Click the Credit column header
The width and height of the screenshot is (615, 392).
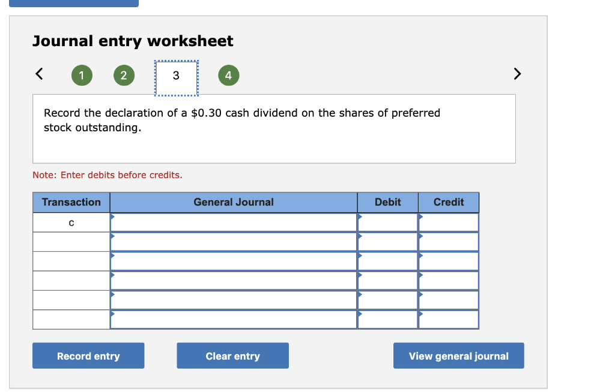pyautogui.click(x=449, y=202)
